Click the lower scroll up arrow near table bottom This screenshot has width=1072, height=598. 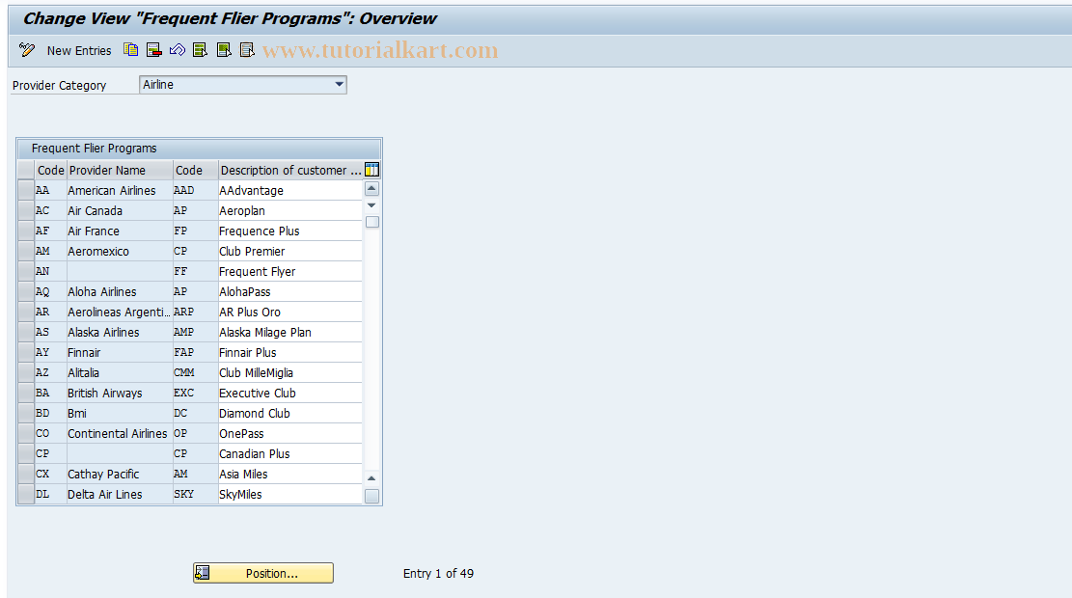[371, 478]
